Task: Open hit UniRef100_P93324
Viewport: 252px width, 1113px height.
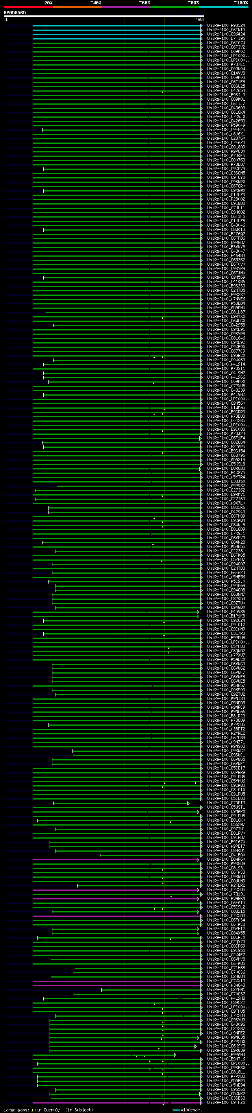Action: [x=226, y=26]
